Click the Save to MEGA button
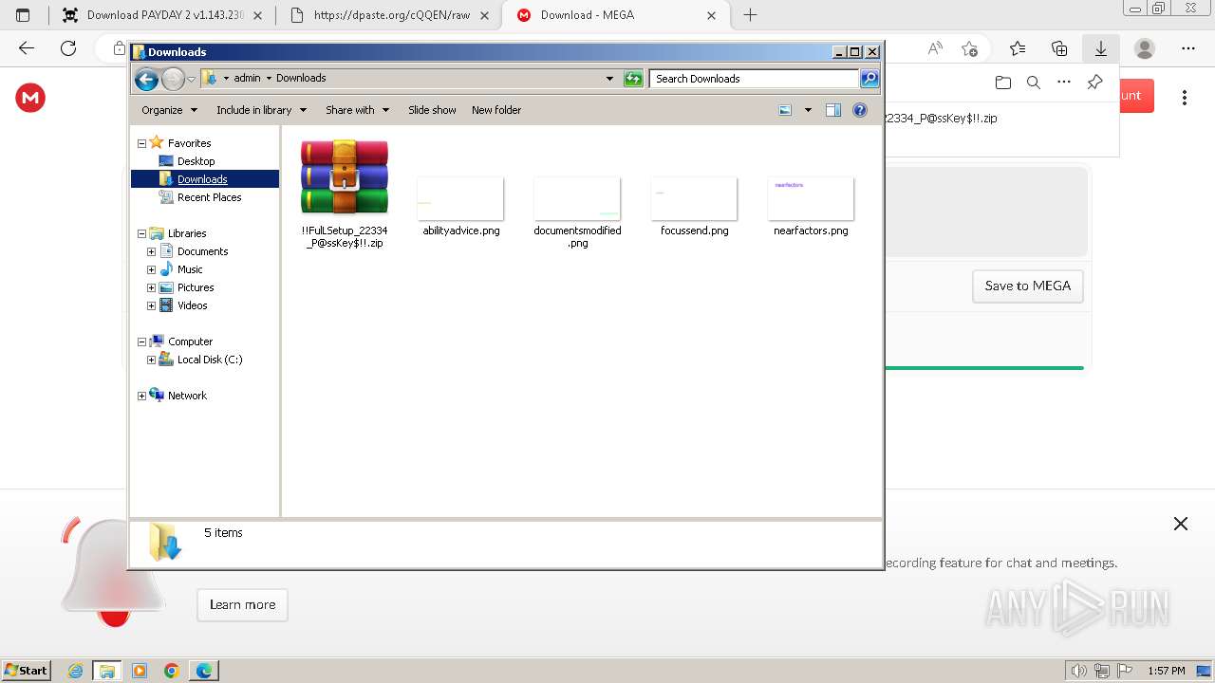Screen dimensions: 1215x683 click(x=1028, y=286)
